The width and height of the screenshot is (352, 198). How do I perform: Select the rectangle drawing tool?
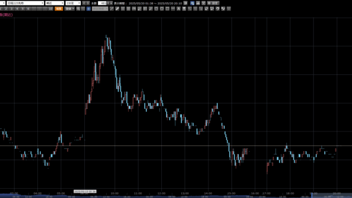[167, 9]
